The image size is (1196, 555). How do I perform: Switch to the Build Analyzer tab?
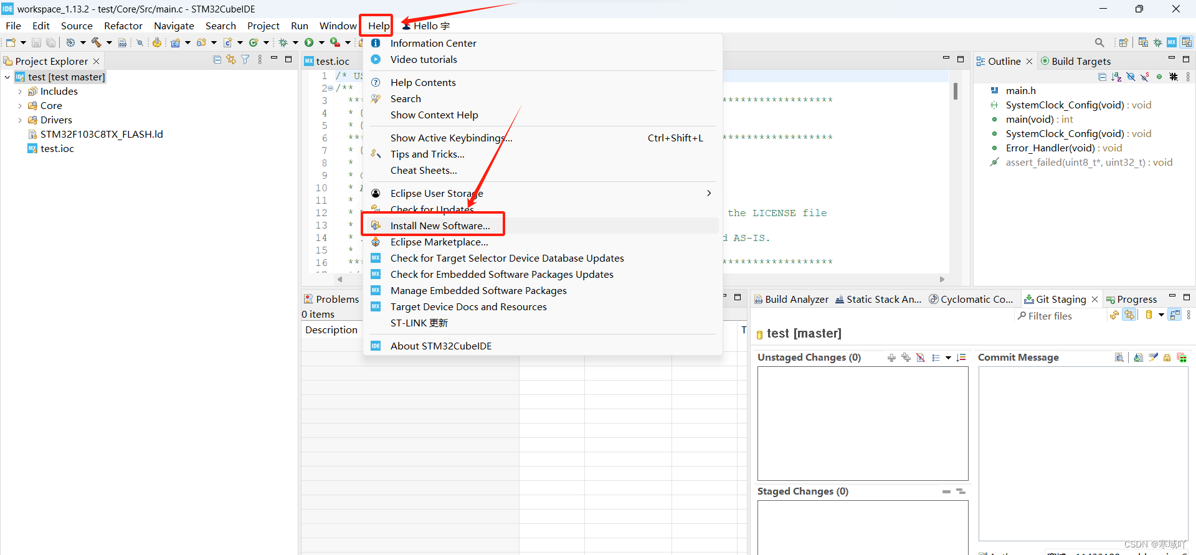coord(790,300)
